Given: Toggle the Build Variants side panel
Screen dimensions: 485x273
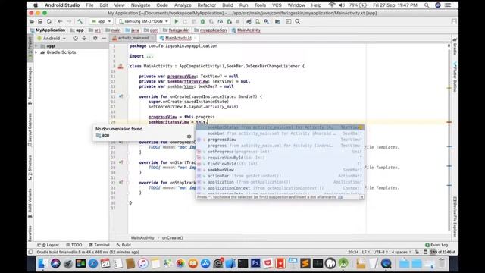Looking at the screenshot, I should coord(30,202).
